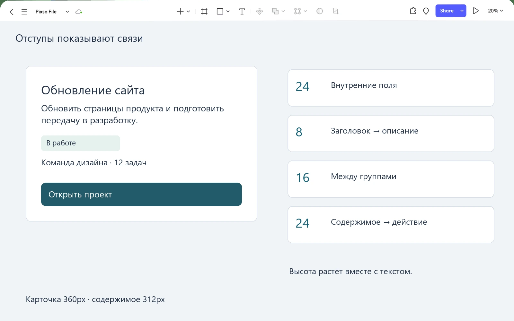This screenshot has width=514, height=321.
Task: Select the number 8 in the spacing list
Action: pyautogui.click(x=299, y=132)
